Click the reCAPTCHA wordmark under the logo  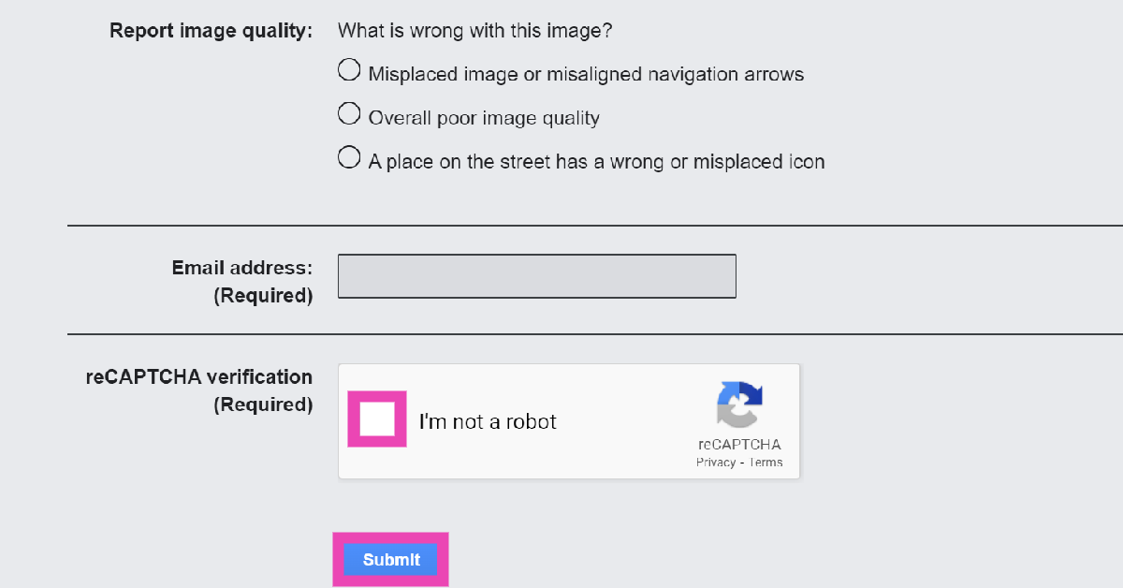tap(739, 445)
